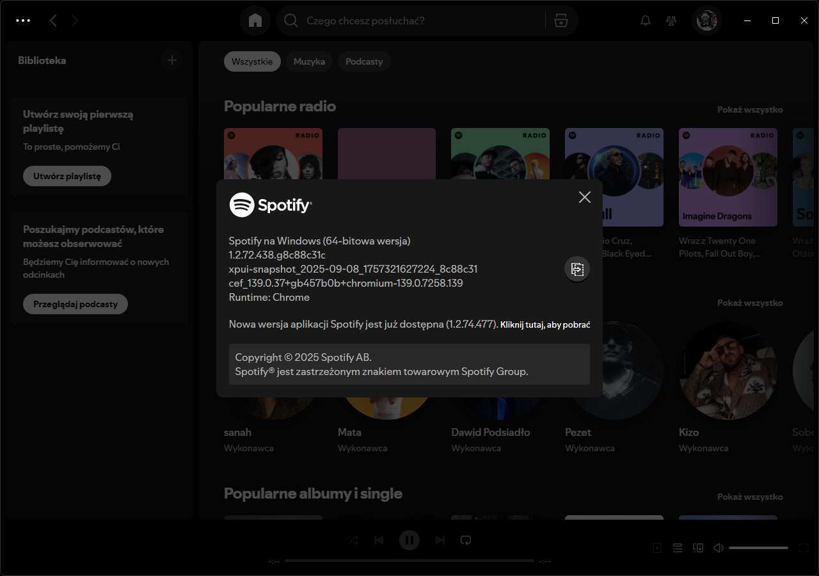The height and width of the screenshot is (576, 819).
Task: Toggle repeat in the player bar
Action: pos(466,540)
